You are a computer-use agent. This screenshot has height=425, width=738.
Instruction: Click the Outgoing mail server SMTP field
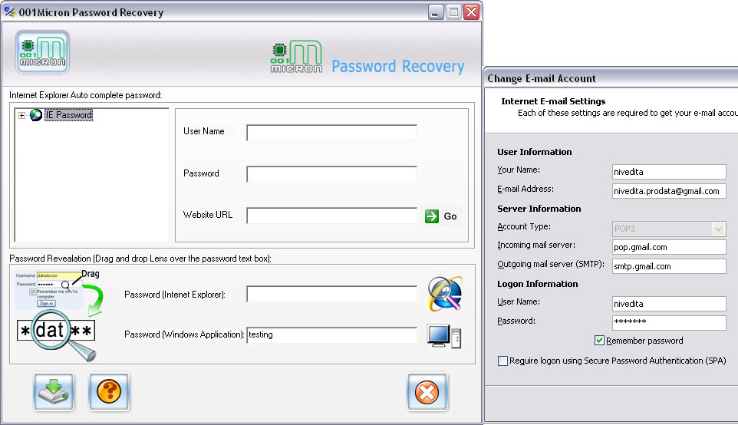pos(669,266)
